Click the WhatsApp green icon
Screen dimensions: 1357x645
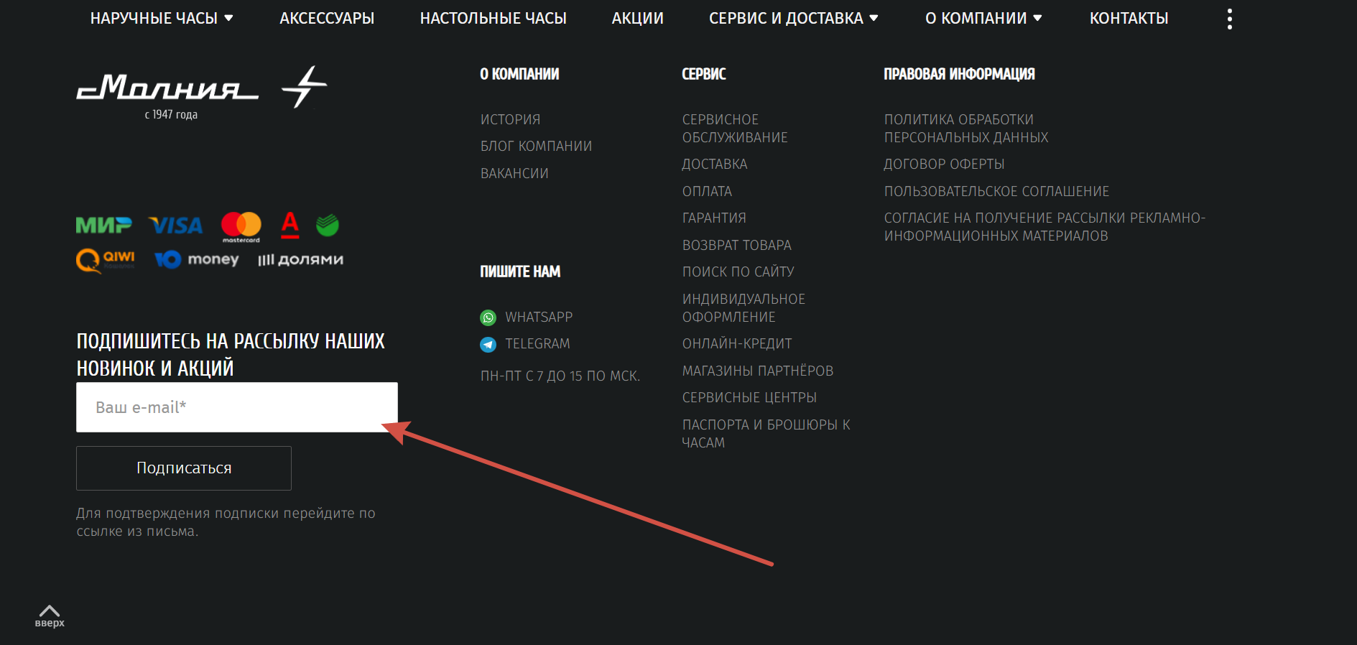488,317
